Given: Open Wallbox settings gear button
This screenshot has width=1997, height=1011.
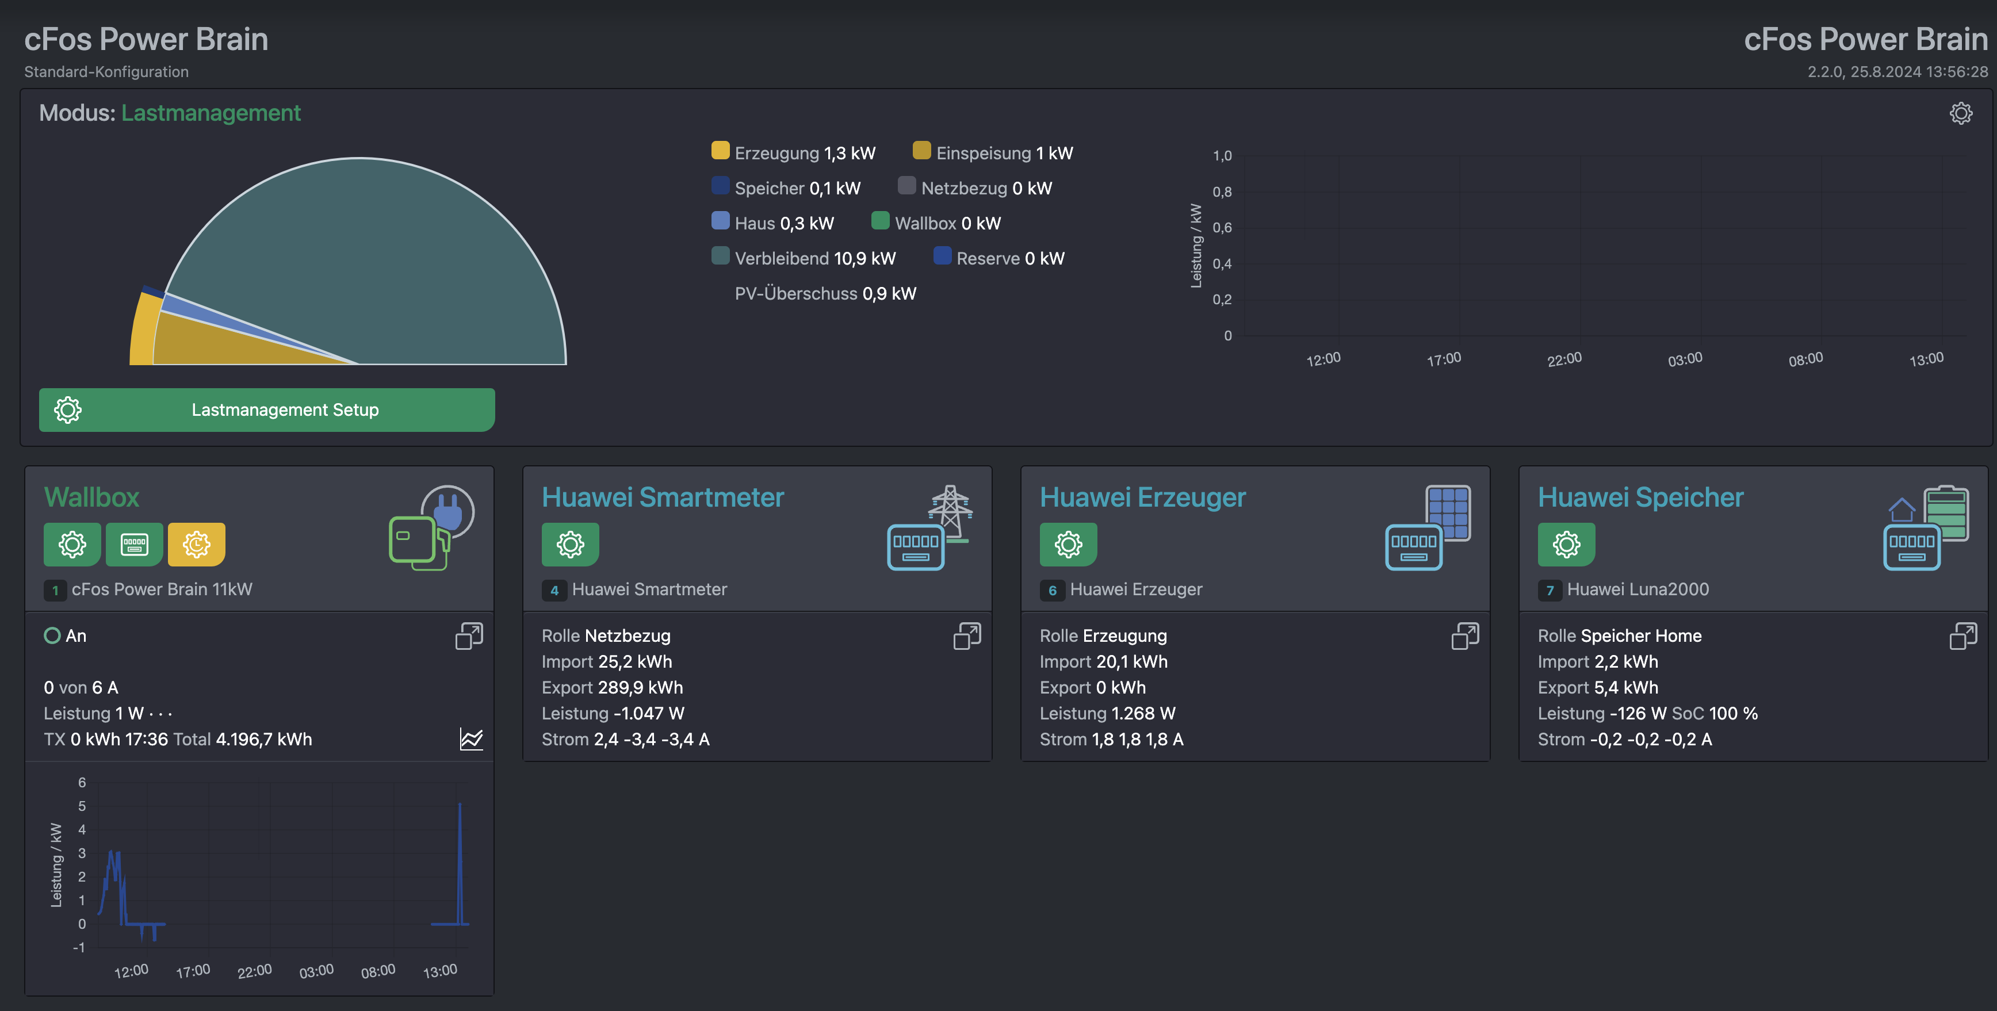Looking at the screenshot, I should pyautogui.click(x=72, y=544).
